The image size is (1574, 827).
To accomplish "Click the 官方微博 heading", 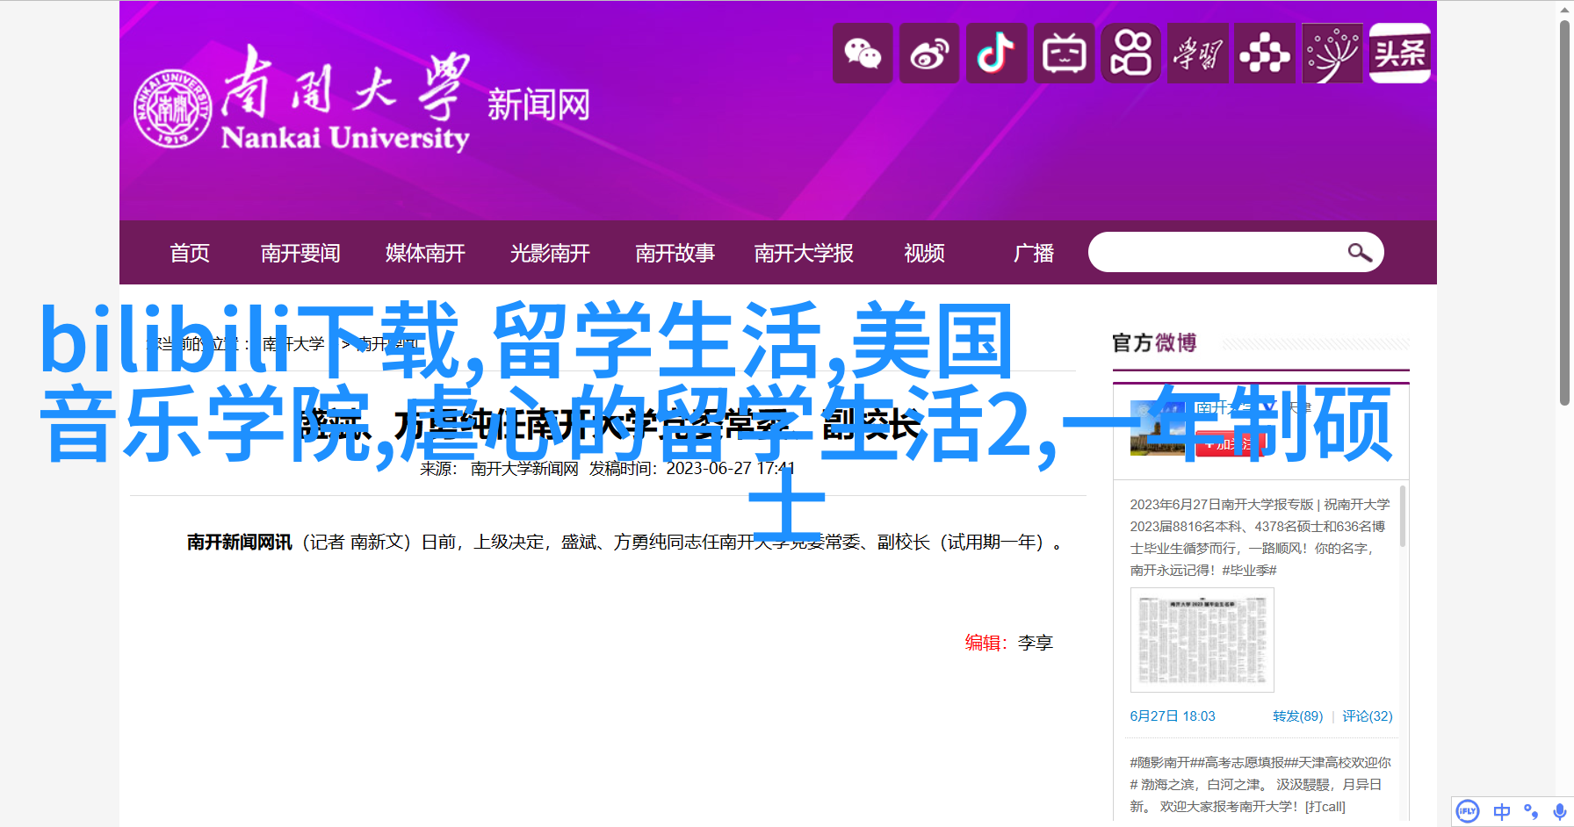I will click(x=1154, y=342).
